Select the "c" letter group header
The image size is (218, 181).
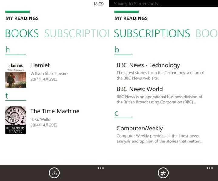point(117,113)
